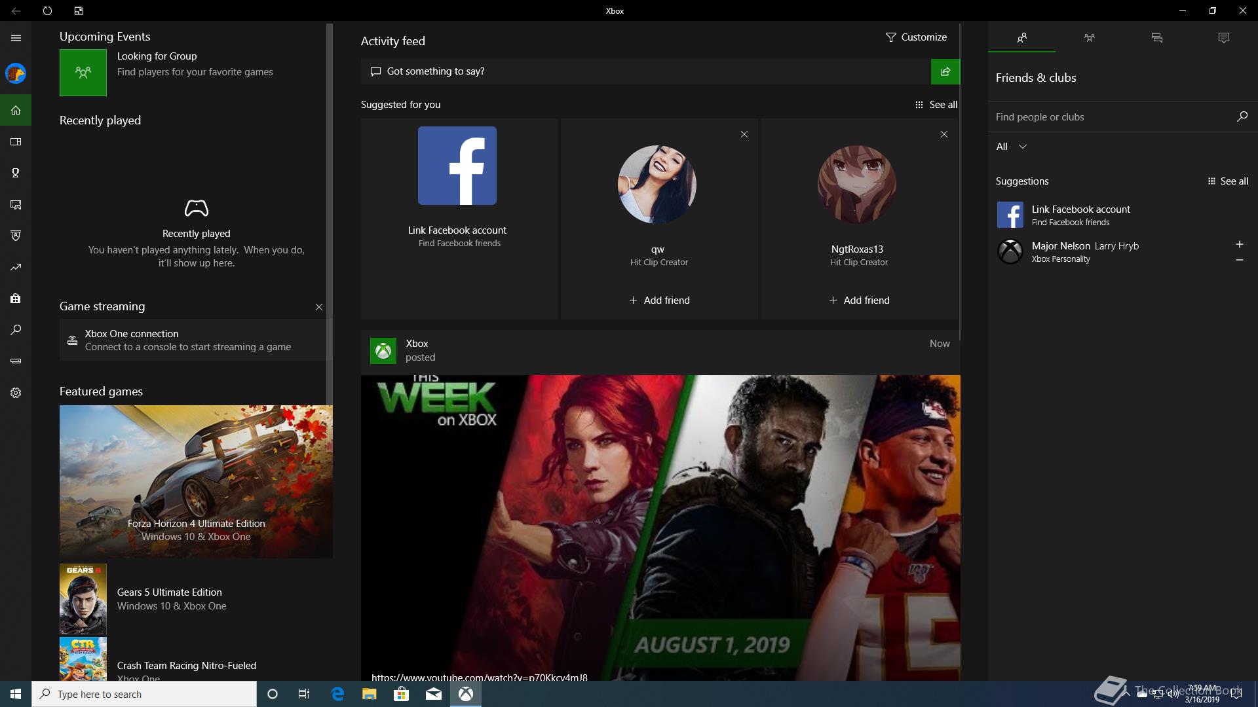Click the green Looking for Group tile icon
1258x707 pixels.
[83, 73]
